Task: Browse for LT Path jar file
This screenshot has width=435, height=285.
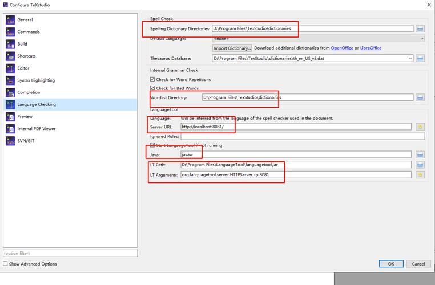Action: [x=420, y=165]
